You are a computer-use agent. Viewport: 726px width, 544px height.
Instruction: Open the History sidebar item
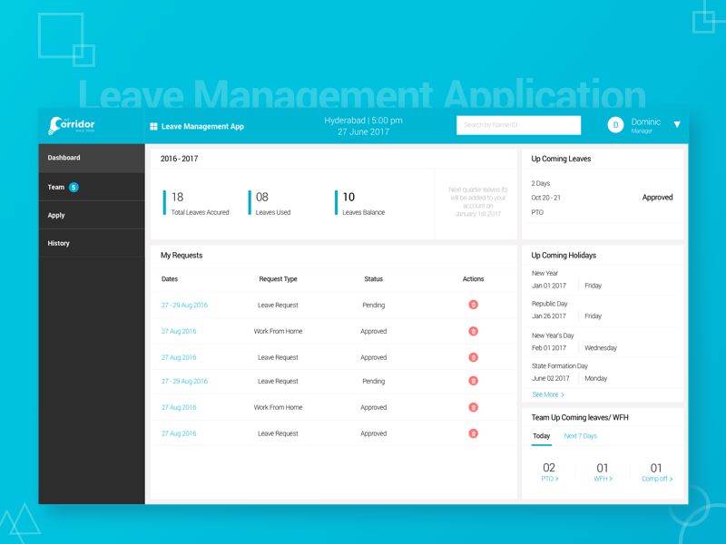pos(92,243)
